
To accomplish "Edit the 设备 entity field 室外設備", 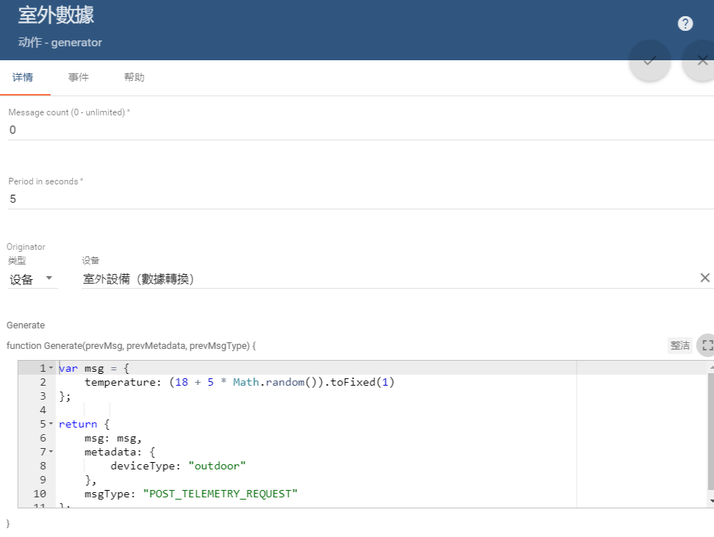I will click(389, 279).
